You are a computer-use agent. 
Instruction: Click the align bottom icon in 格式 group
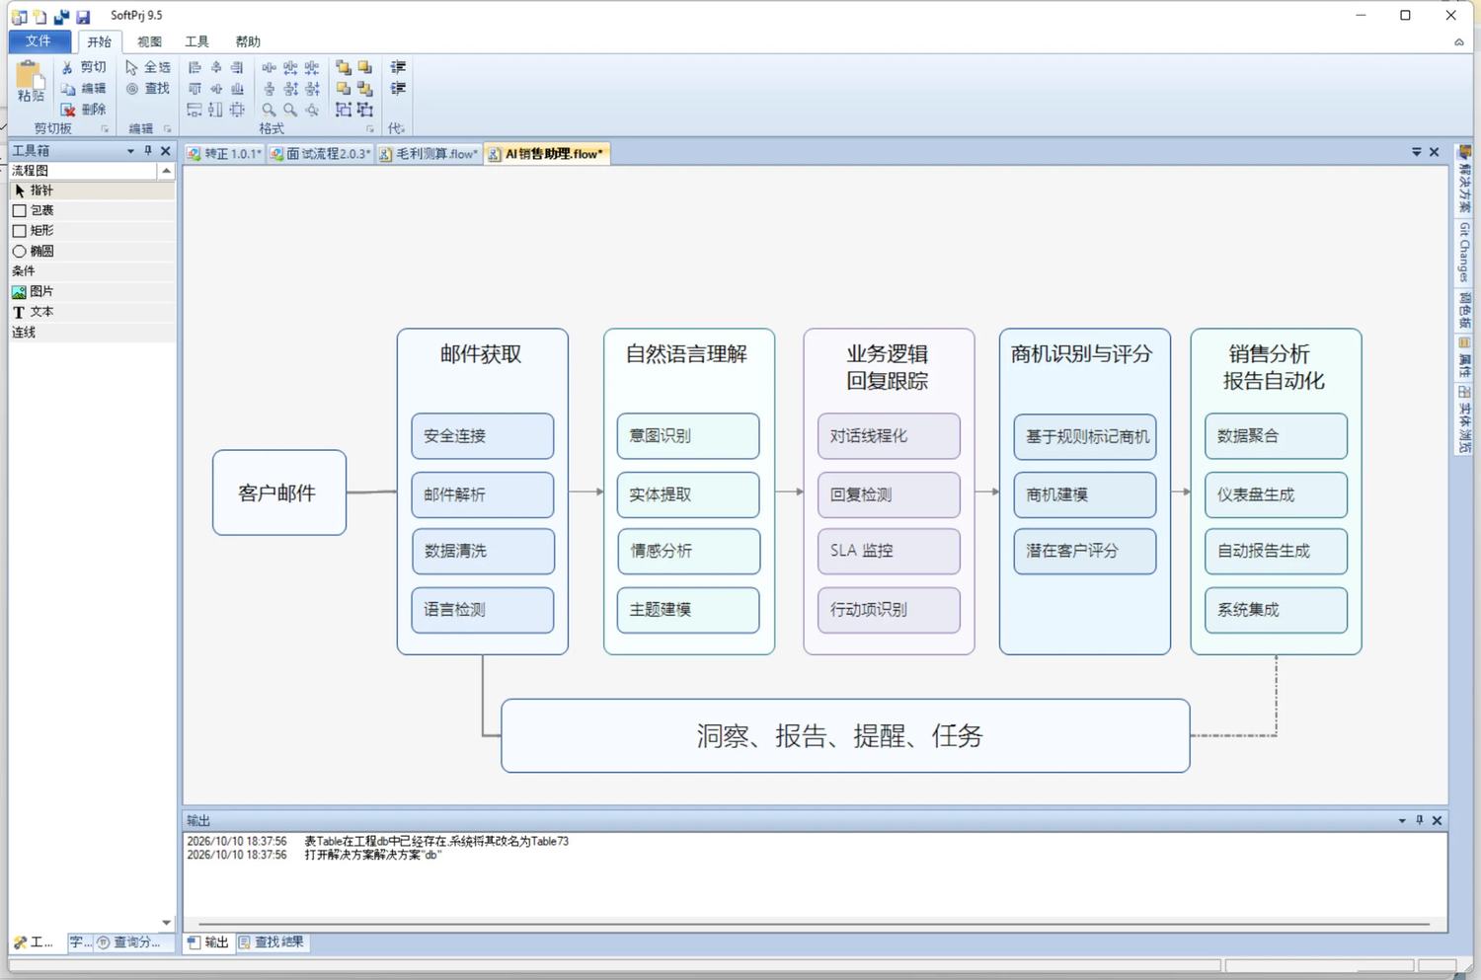pos(237,89)
